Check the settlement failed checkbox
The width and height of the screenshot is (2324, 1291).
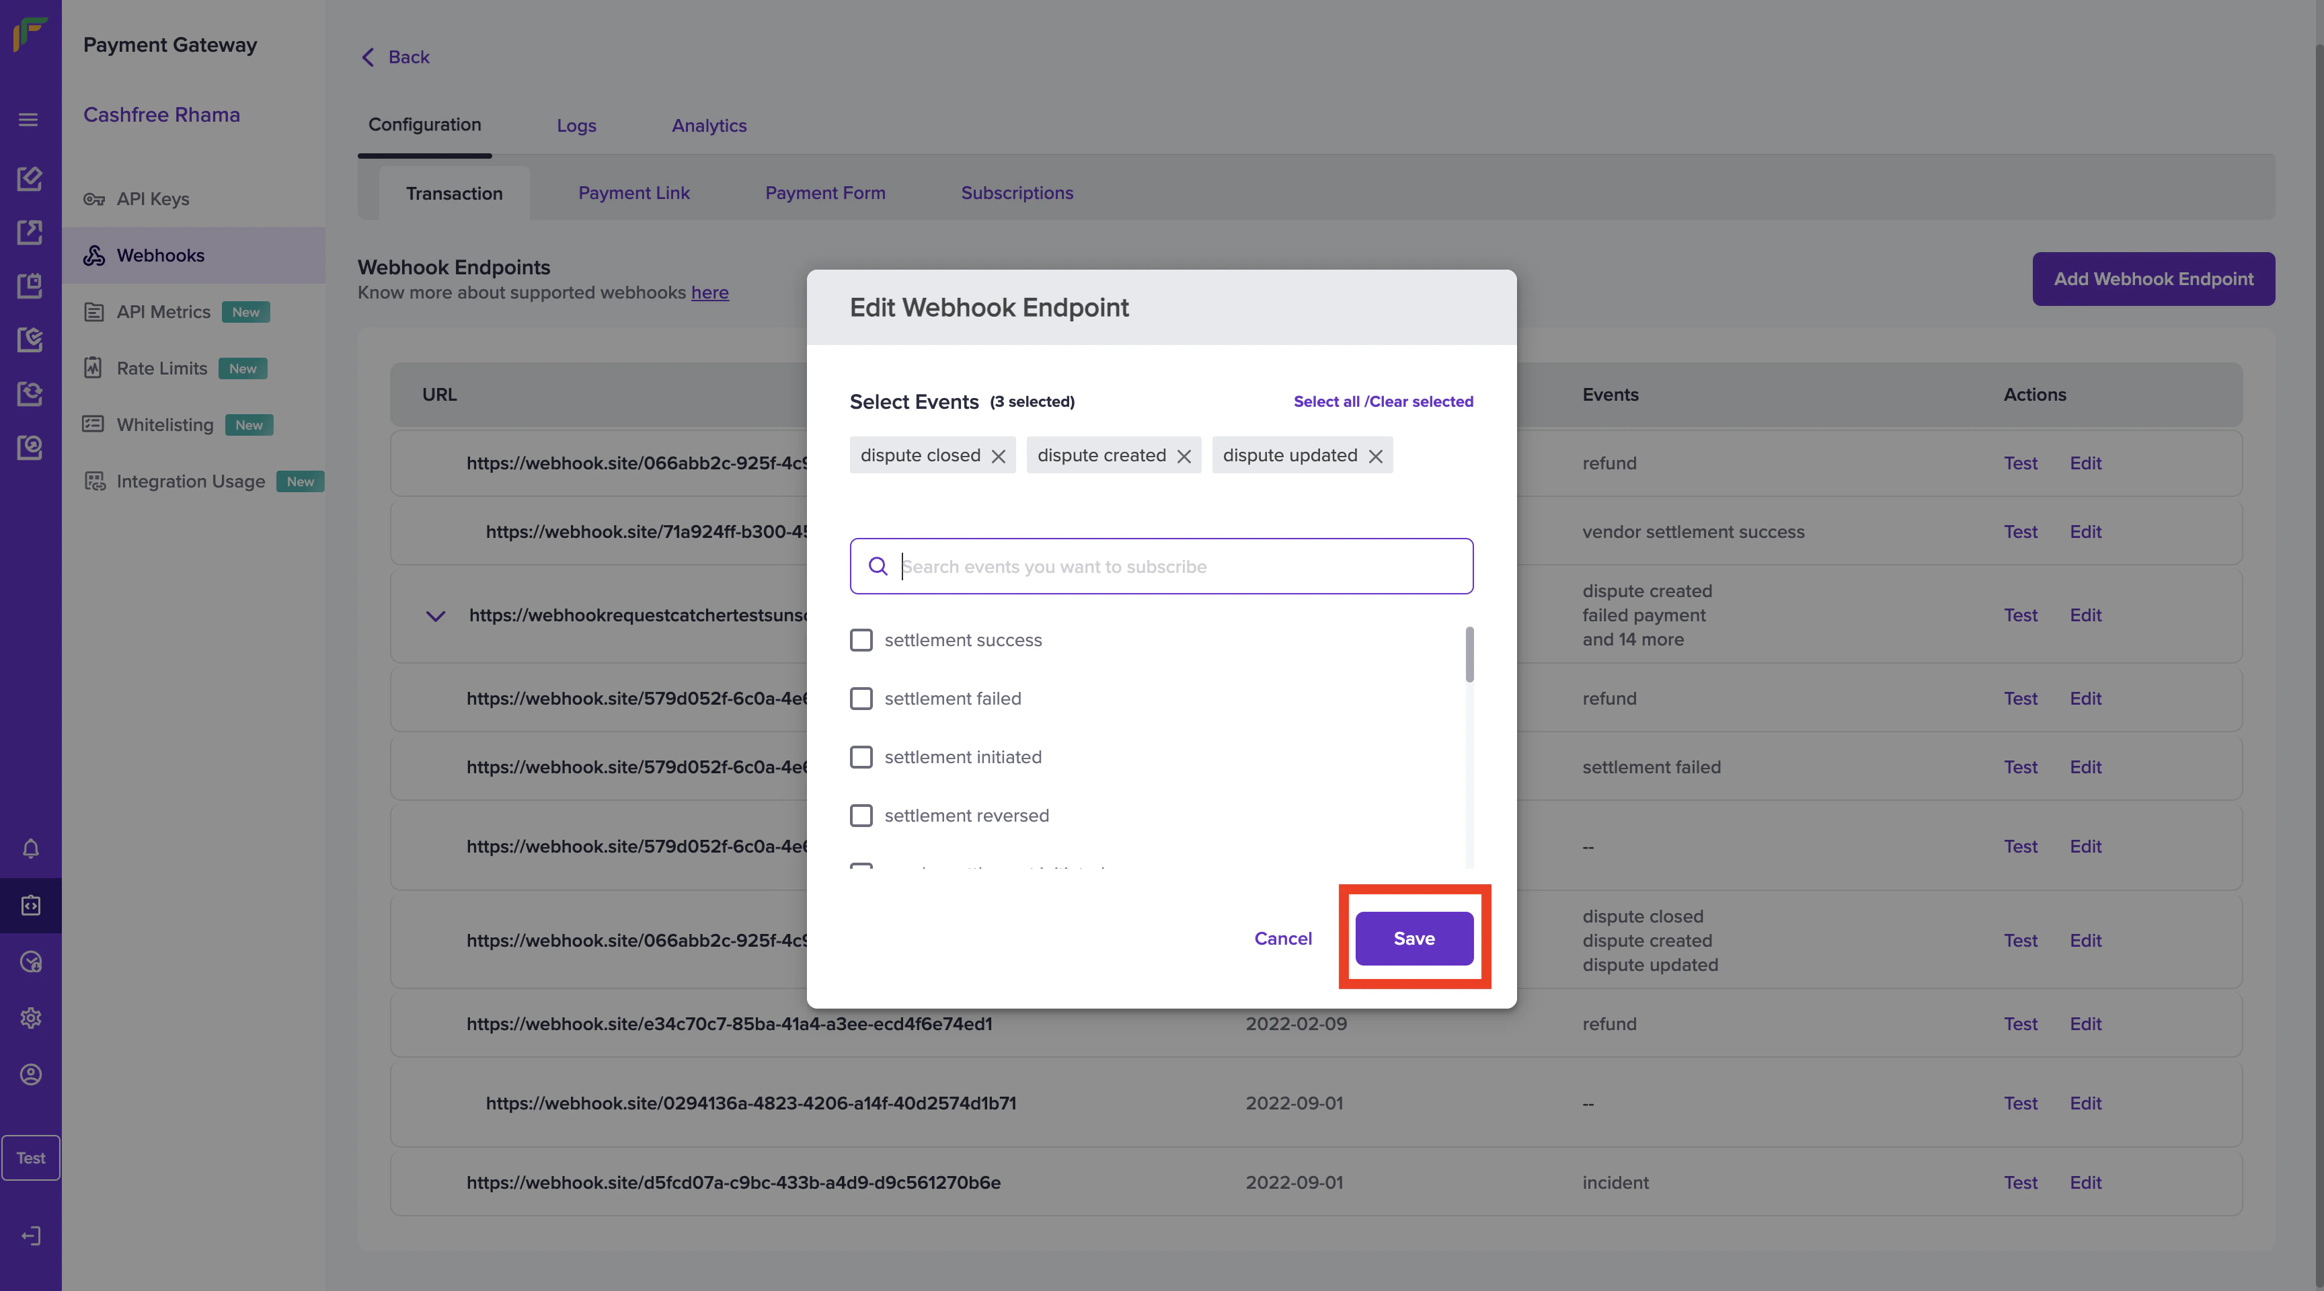click(x=861, y=698)
